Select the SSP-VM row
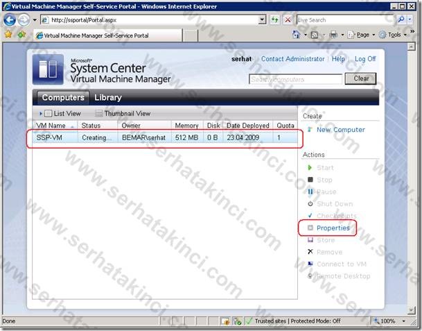The image size is (422, 331). (x=165, y=137)
